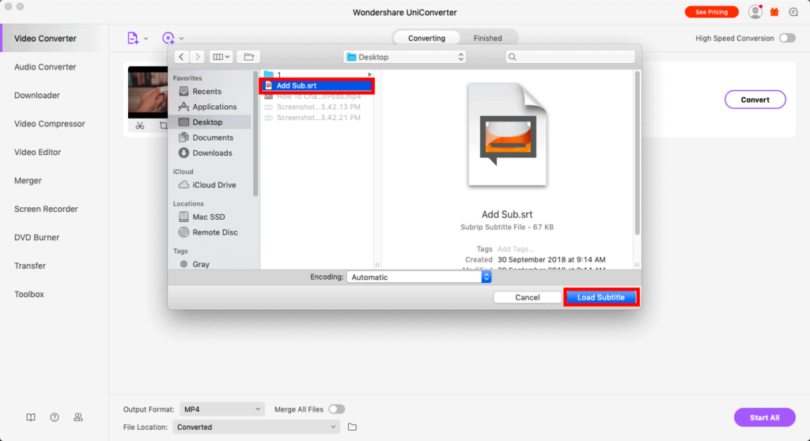Screen dimensions: 810x441
Task: Open the user account icon
Action: click(x=755, y=12)
